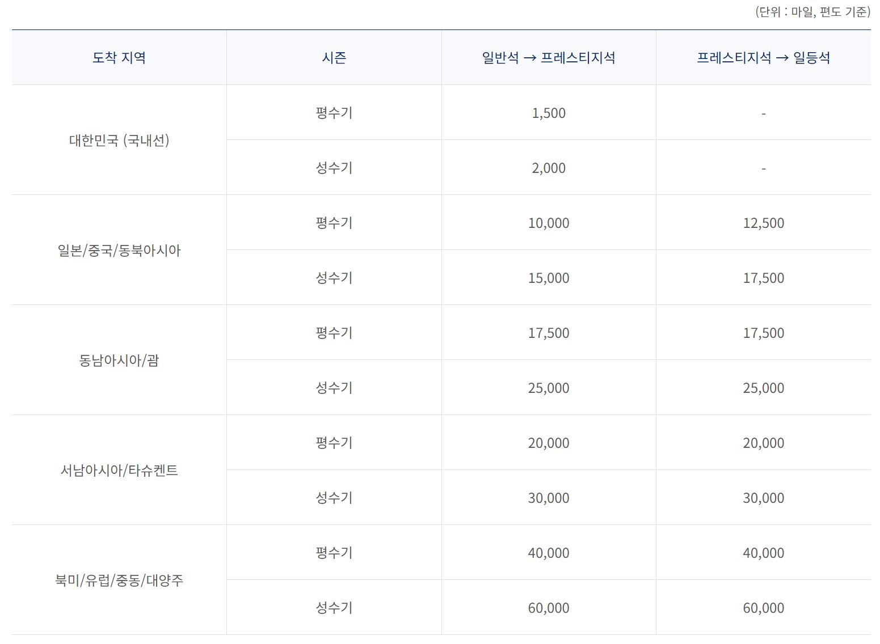Select the 프레스티지석 → 일등석 header
880x644 pixels.
[764, 57]
